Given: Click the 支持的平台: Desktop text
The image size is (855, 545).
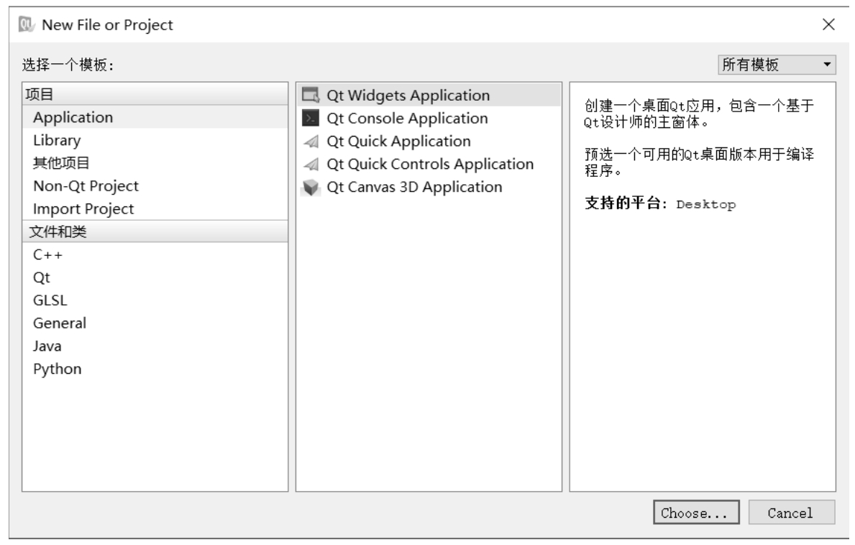Looking at the screenshot, I should [660, 203].
